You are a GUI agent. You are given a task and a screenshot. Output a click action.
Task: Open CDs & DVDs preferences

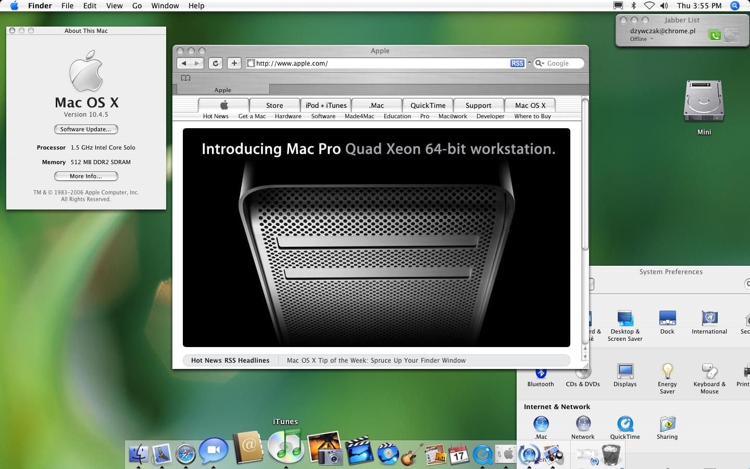[583, 379]
